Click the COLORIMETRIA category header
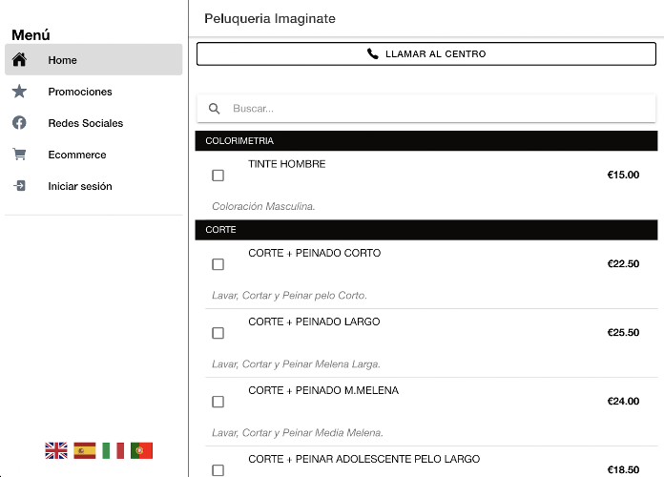The height and width of the screenshot is (477, 664). [x=426, y=141]
